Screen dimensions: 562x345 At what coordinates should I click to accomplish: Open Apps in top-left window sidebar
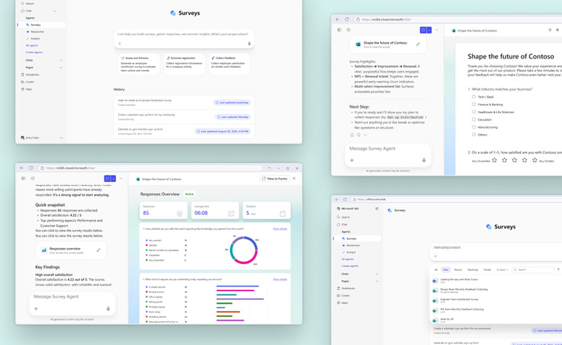pos(27,89)
